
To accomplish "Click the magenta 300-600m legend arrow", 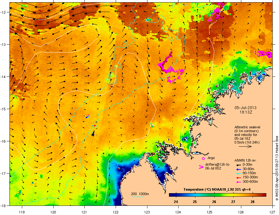I will click(239, 182).
